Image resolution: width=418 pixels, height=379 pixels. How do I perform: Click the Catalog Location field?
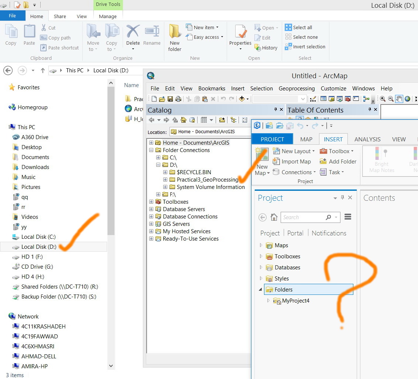tap(210, 132)
